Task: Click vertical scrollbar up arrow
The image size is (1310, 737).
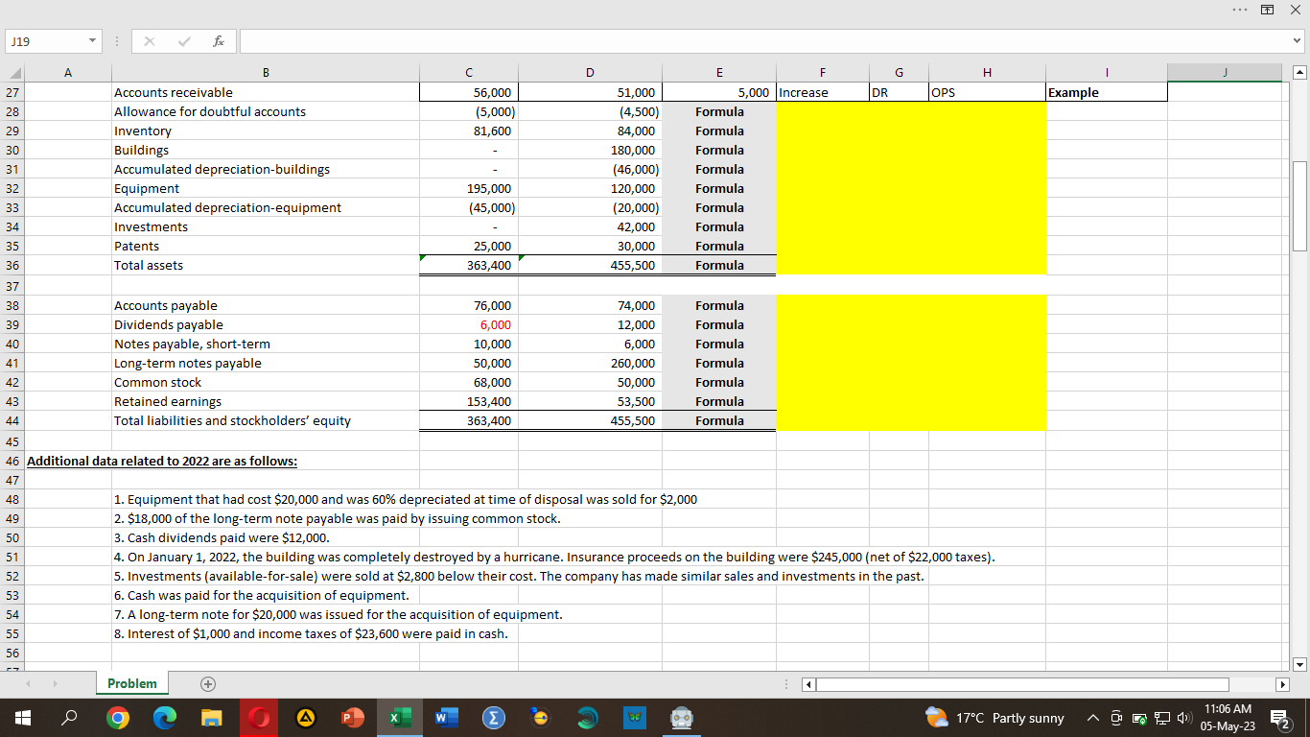Action: 1300,74
